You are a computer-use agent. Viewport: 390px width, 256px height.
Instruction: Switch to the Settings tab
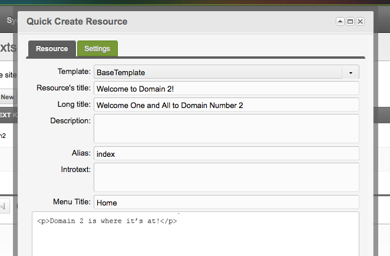click(x=97, y=49)
